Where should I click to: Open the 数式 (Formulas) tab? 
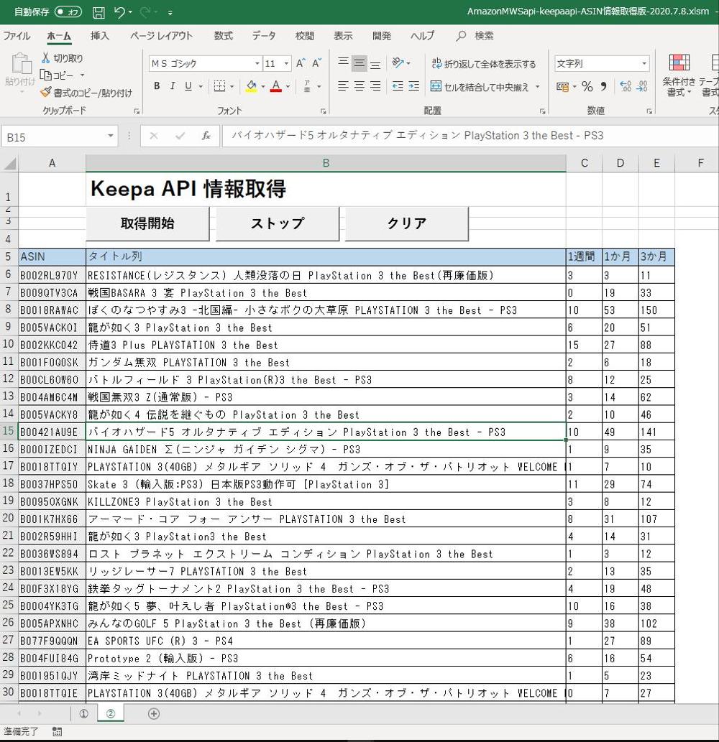[223, 36]
